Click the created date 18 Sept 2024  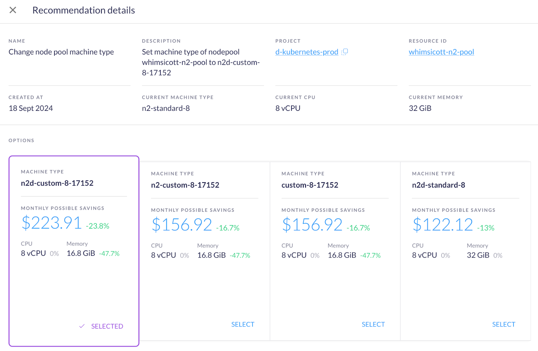(x=31, y=108)
